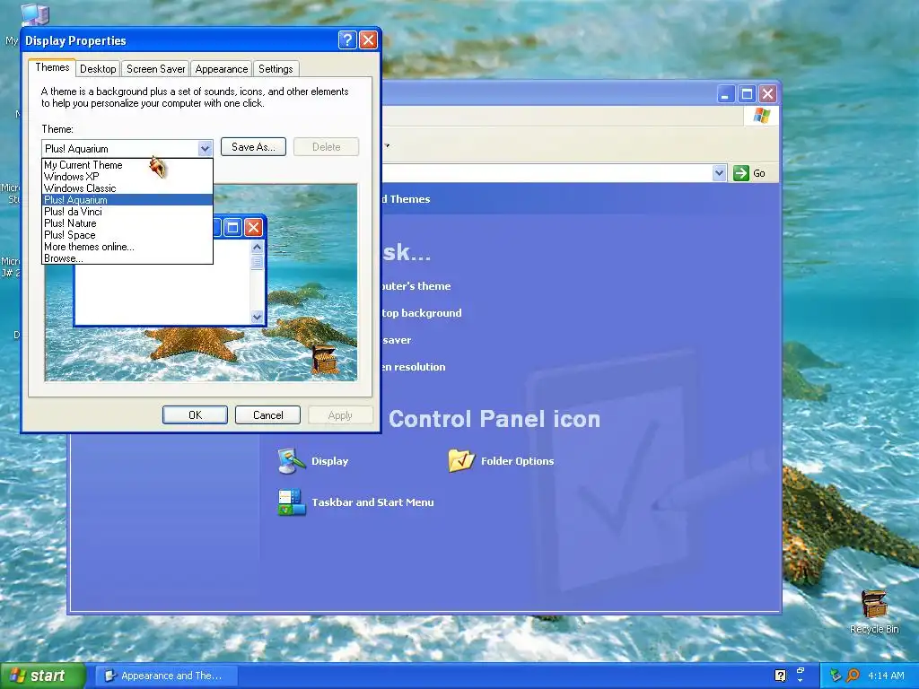Open the Appearance tab

click(x=221, y=68)
